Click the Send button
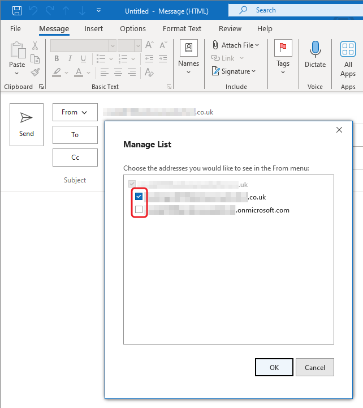The width and height of the screenshot is (363, 408). point(27,125)
